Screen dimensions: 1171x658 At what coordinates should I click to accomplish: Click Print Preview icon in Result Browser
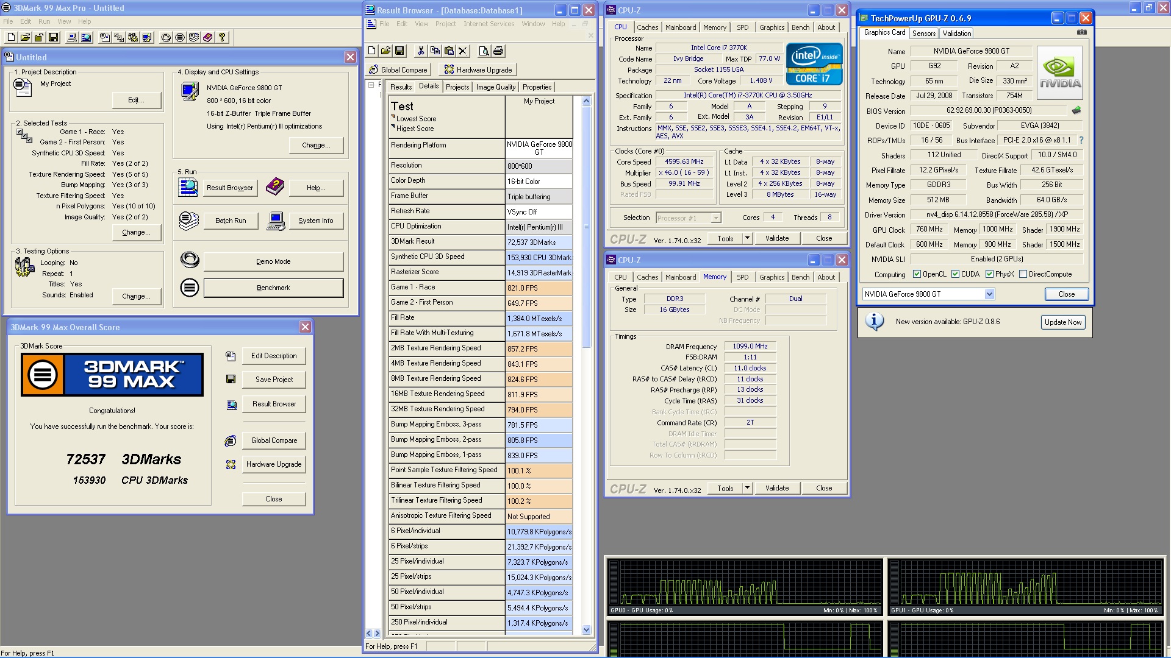[x=484, y=51]
